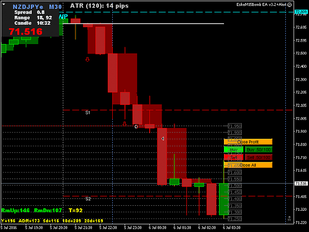The height and width of the screenshot is (232, 309).
Task: Select the 71.450 price level label
Action: point(235,192)
